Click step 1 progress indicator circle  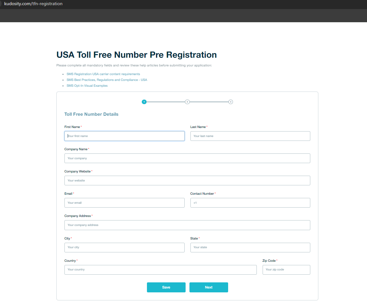point(144,102)
